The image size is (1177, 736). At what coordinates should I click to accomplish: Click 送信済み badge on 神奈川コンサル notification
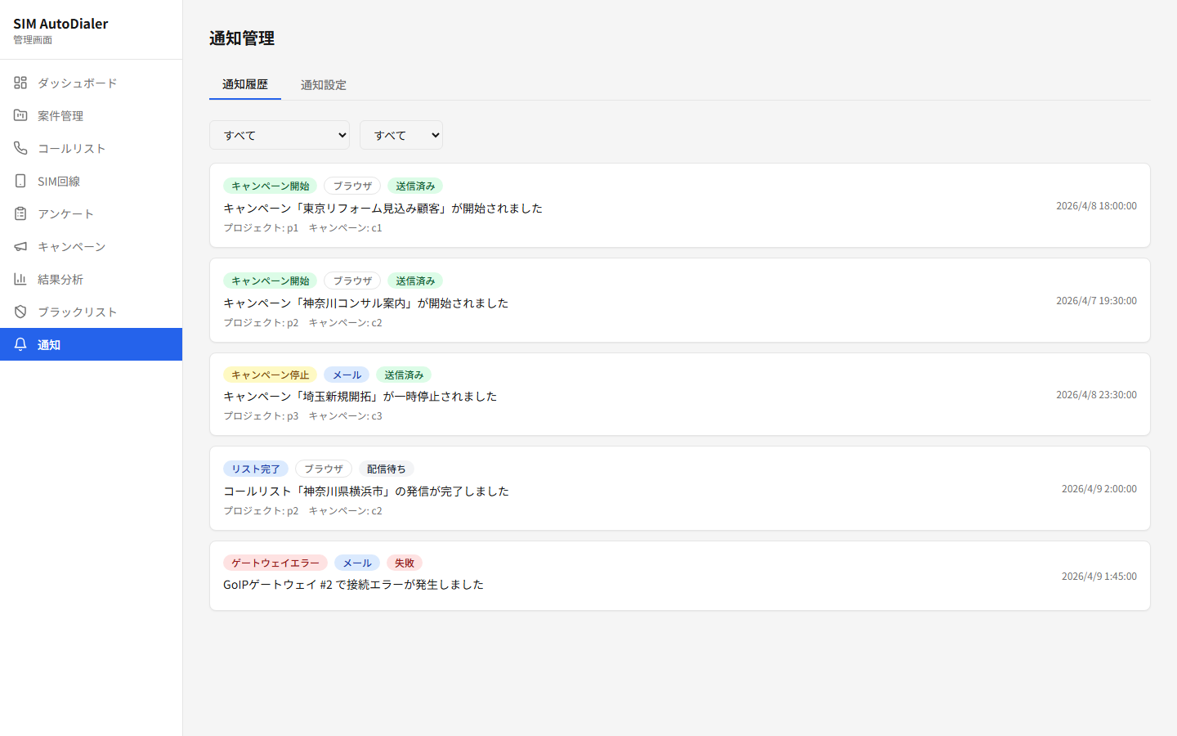[415, 280]
